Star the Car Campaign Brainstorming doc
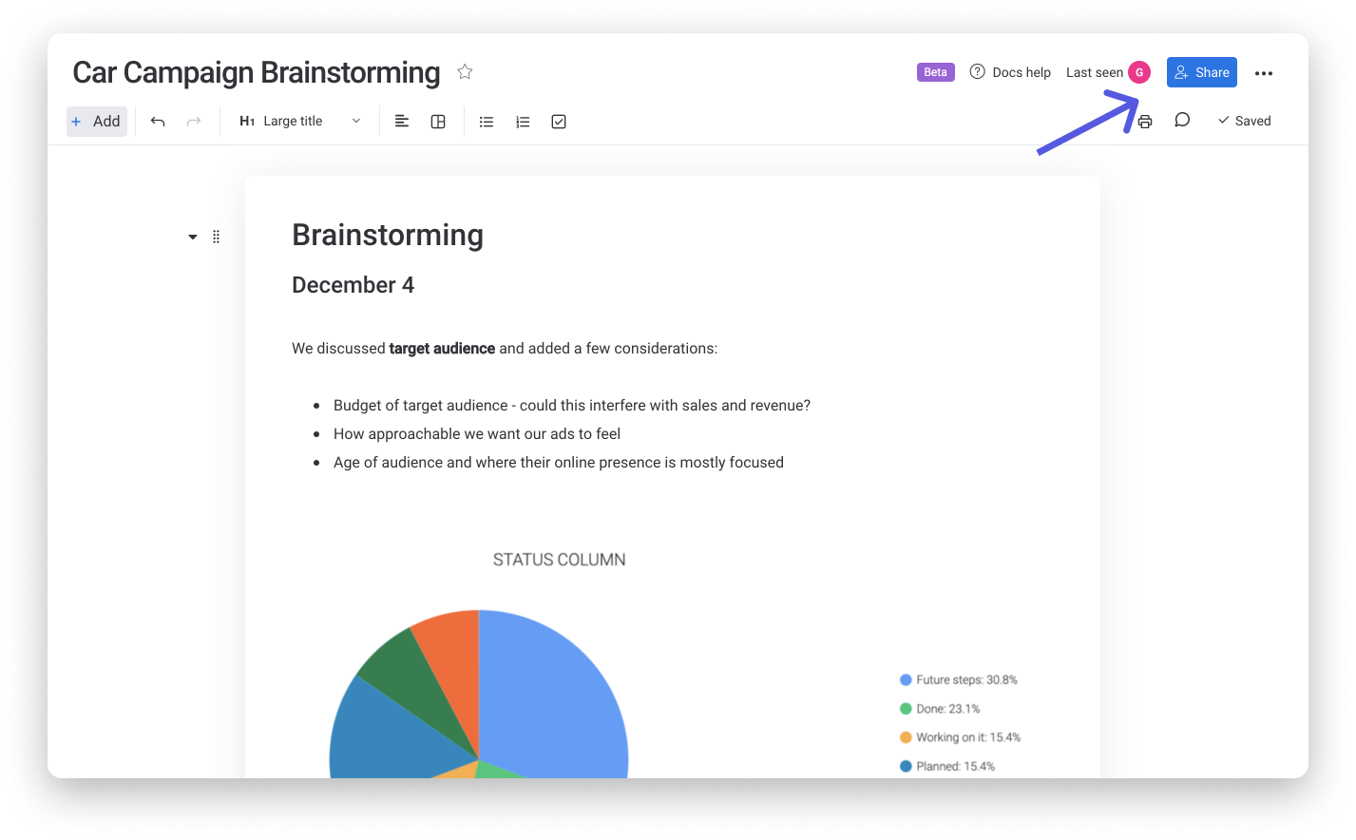Screen dimensions: 1356x840 [x=465, y=72]
